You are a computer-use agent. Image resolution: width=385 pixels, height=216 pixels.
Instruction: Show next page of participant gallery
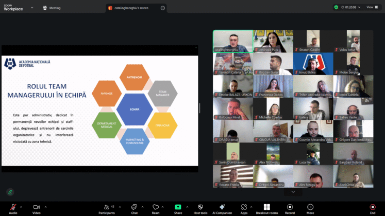pyautogui.click(x=293, y=192)
